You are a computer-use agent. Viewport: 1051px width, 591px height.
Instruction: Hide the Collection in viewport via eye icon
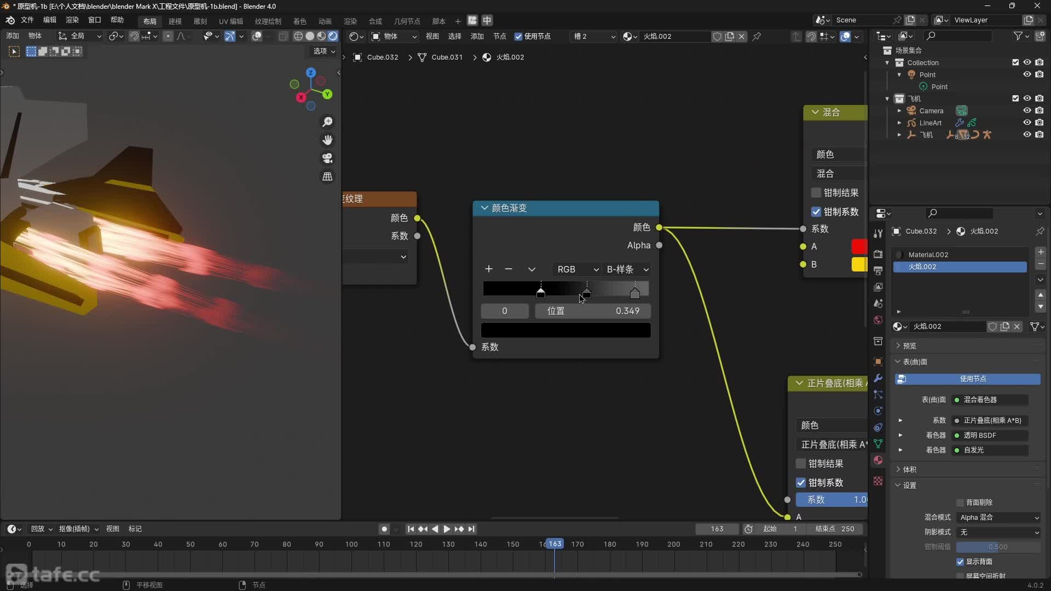tap(1027, 62)
